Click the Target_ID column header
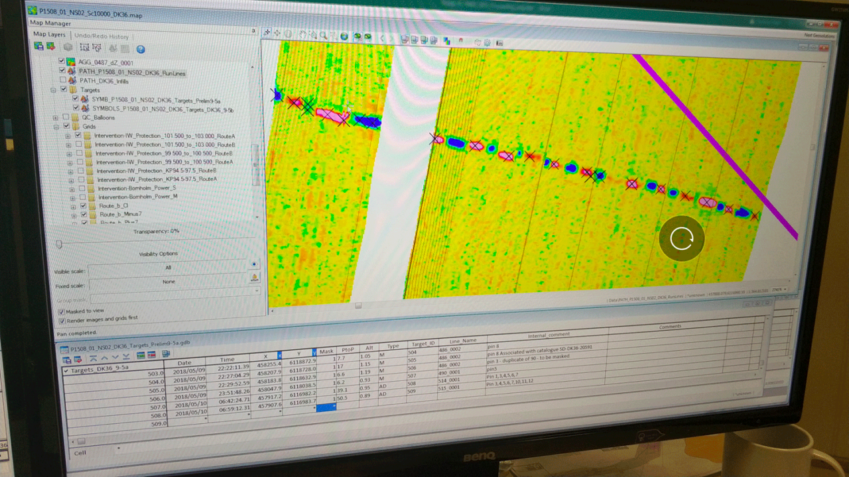The height and width of the screenshot is (477, 849). click(x=423, y=343)
